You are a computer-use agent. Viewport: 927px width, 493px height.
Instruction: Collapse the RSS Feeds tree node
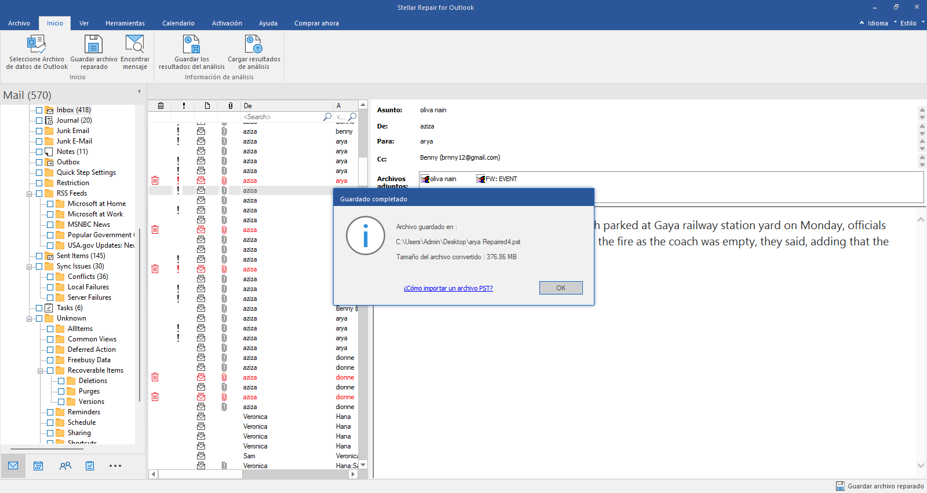[29, 194]
